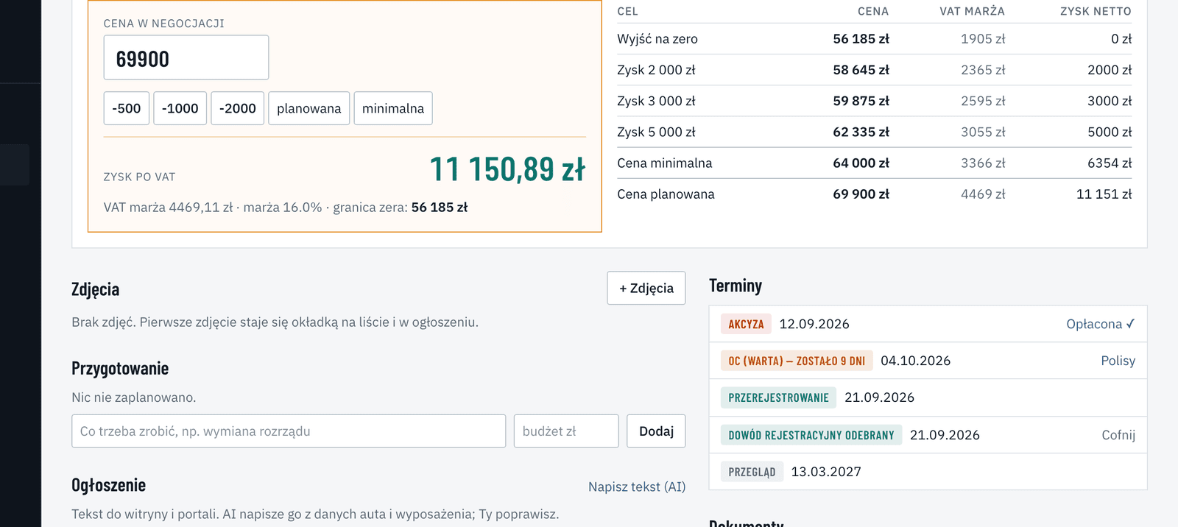The width and height of the screenshot is (1178, 527).
Task: Click 'Opłacona ✓' on the Akcyza row
Action: [1101, 324]
